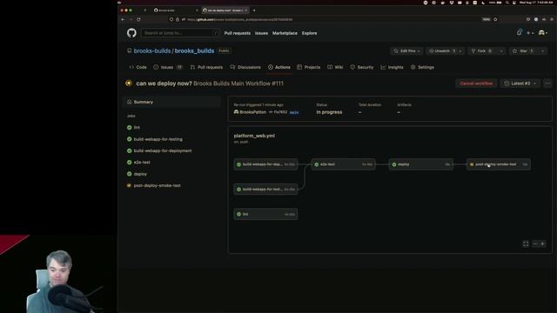Viewport: 557px width, 313px height.
Task: Click lint node in workflow graph
Action: tap(265, 214)
